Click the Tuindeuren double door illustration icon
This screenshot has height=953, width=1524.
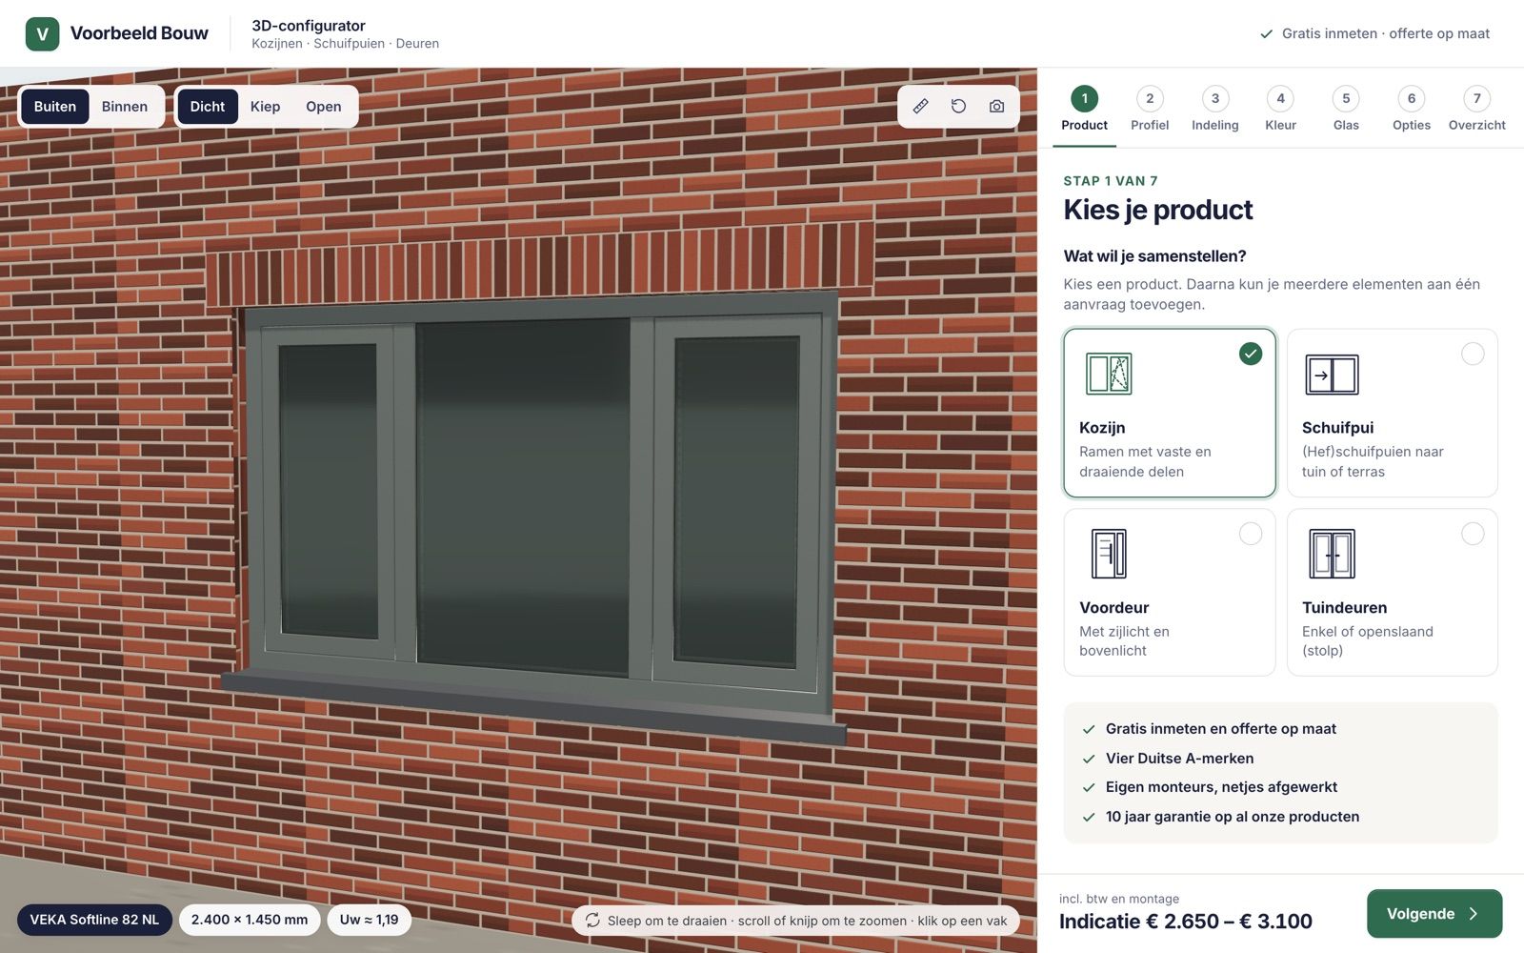pos(1332,554)
